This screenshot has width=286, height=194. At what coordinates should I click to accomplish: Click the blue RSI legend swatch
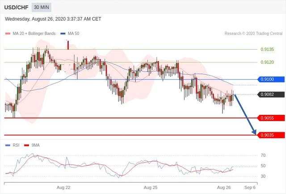point(8,145)
